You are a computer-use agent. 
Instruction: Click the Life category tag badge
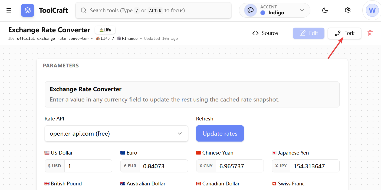pyautogui.click(x=105, y=30)
